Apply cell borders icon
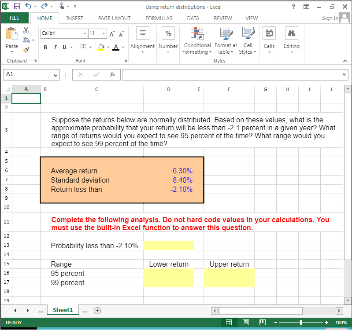 coord(83,48)
